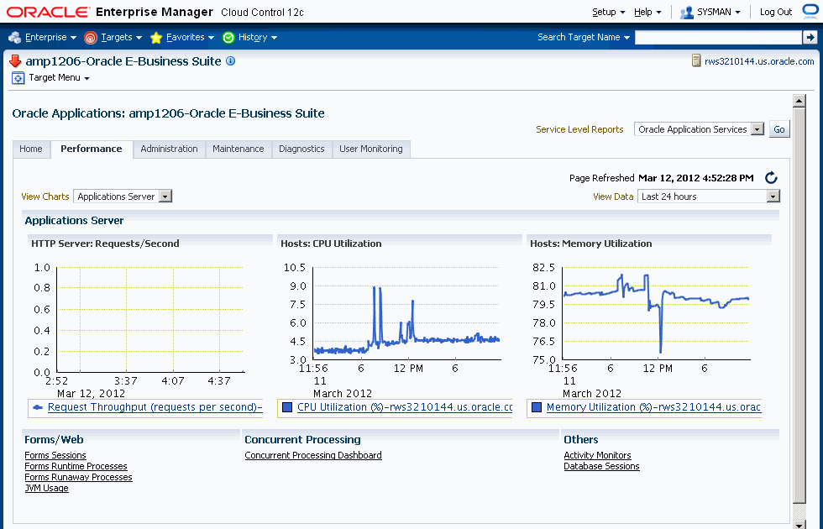The height and width of the screenshot is (529, 823).
Task: Open the Activity Monitors link
Action: coord(597,455)
